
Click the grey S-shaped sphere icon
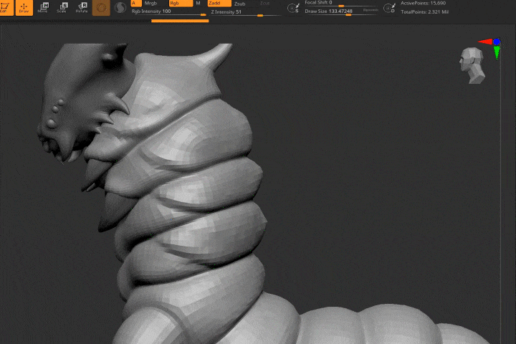click(120, 8)
